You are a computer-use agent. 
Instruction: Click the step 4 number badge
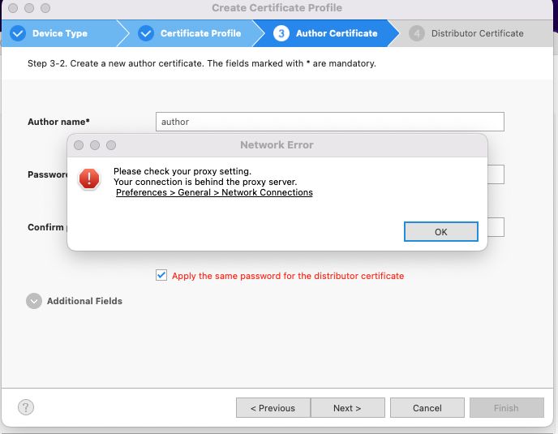(417, 33)
